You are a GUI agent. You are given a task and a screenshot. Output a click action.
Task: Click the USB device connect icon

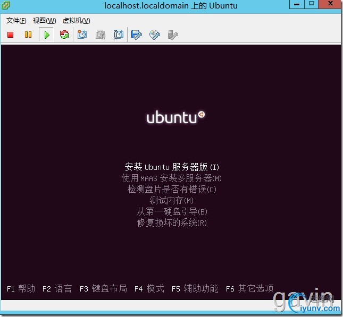(x=173, y=35)
